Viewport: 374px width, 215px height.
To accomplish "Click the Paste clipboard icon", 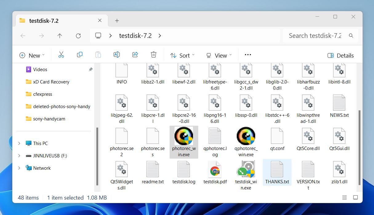I will click(x=98, y=55).
